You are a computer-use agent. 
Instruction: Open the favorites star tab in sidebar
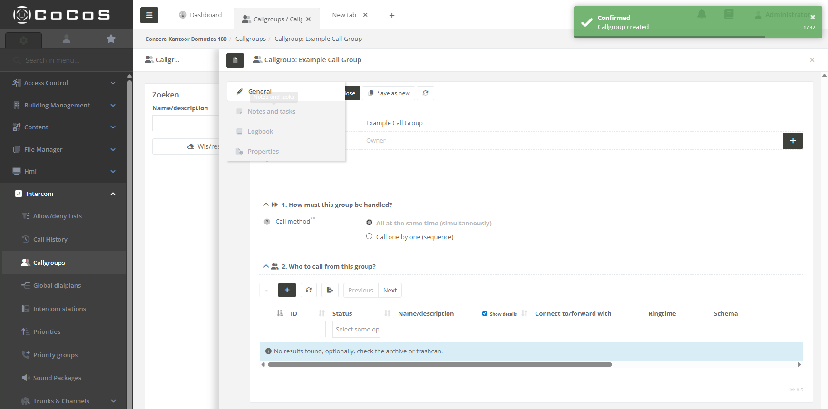[x=111, y=39]
